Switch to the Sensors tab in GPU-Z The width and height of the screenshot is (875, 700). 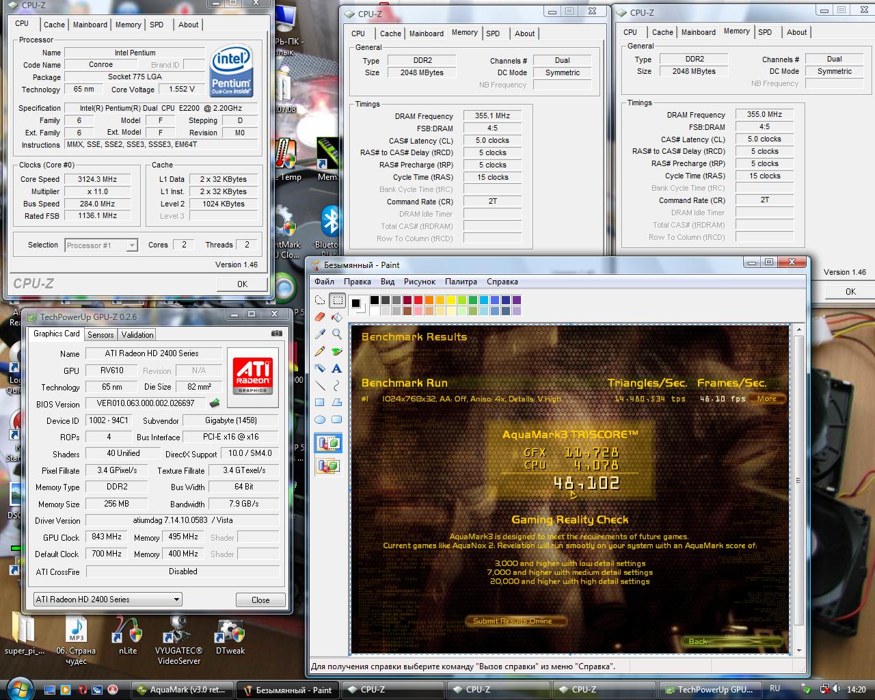point(100,335)
